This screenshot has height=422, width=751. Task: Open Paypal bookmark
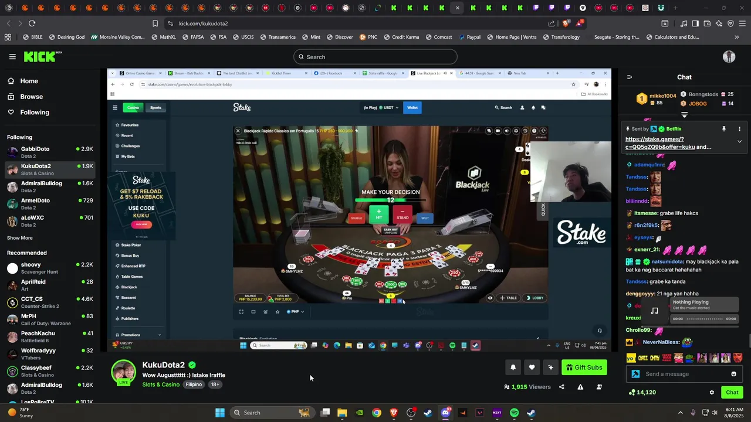470,37
